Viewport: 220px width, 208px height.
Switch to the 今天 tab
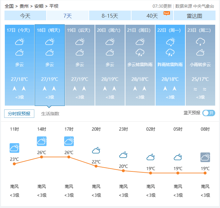(25, 16)
